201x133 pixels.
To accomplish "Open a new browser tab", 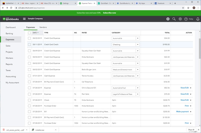I will click(x=175, y=3).
